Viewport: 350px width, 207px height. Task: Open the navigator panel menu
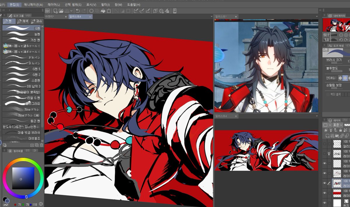point(324,15)
